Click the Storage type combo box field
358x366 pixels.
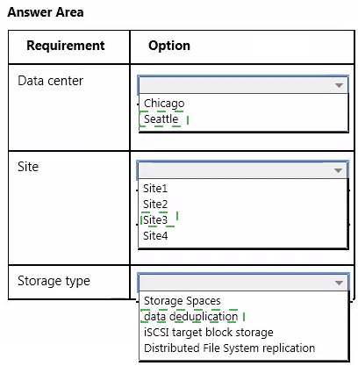point(243,283)
